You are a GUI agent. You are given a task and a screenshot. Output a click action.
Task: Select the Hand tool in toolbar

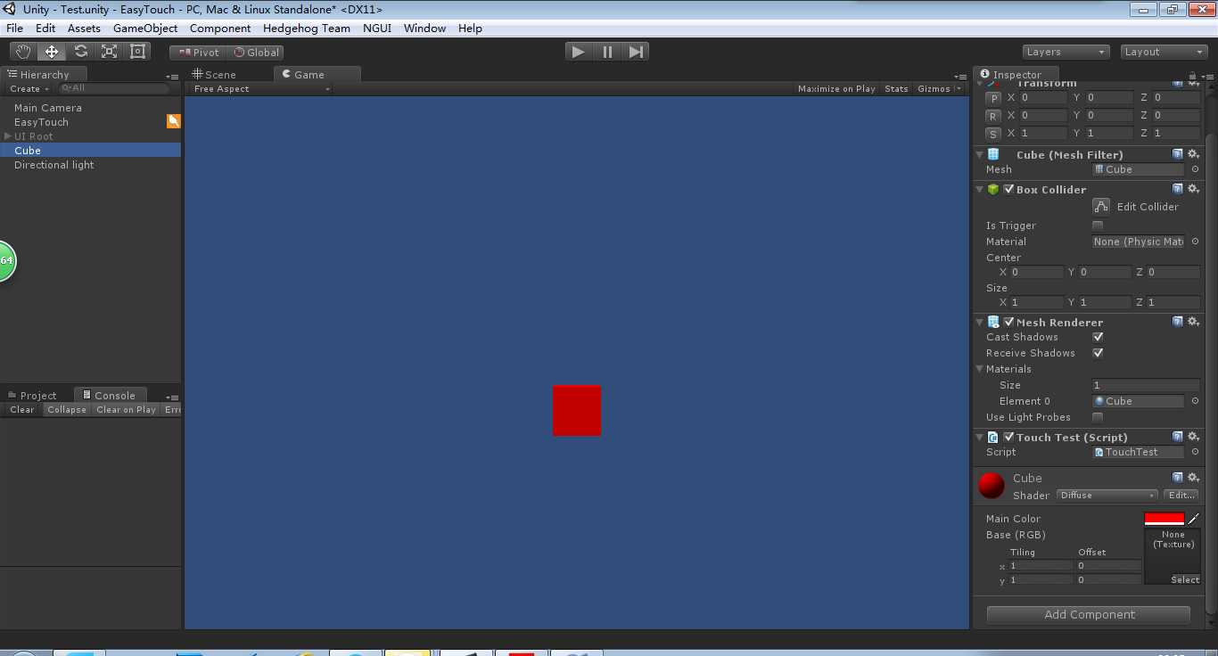pyautogui.click(x=24, y=52)
